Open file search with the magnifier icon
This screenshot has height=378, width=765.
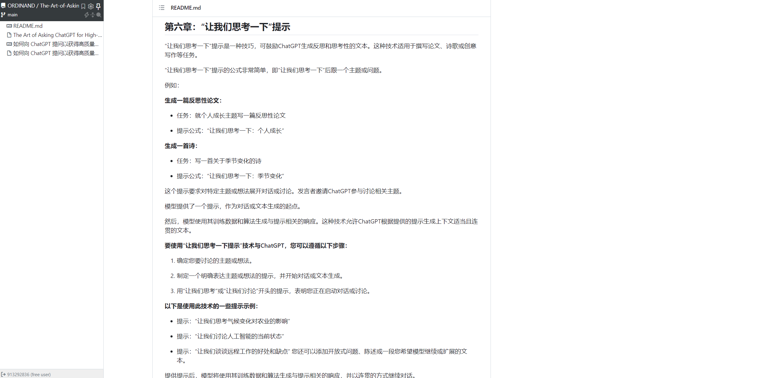[99, 15]
